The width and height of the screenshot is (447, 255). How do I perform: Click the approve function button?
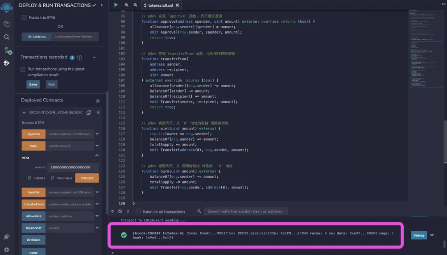(33, 134)
